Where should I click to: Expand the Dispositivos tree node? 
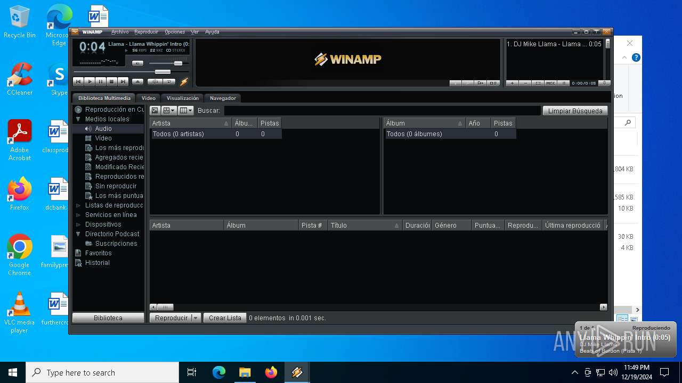tap(78, 224)
